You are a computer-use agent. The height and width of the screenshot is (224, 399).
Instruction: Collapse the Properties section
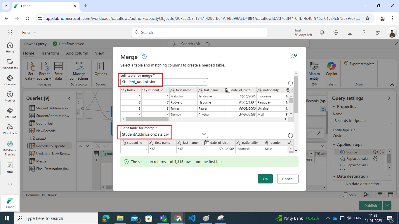click(334, 106)
